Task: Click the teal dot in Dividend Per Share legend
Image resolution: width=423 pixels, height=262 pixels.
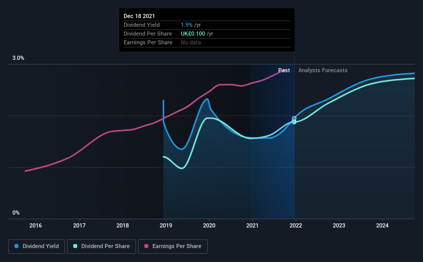Action: tap(75, 246)
